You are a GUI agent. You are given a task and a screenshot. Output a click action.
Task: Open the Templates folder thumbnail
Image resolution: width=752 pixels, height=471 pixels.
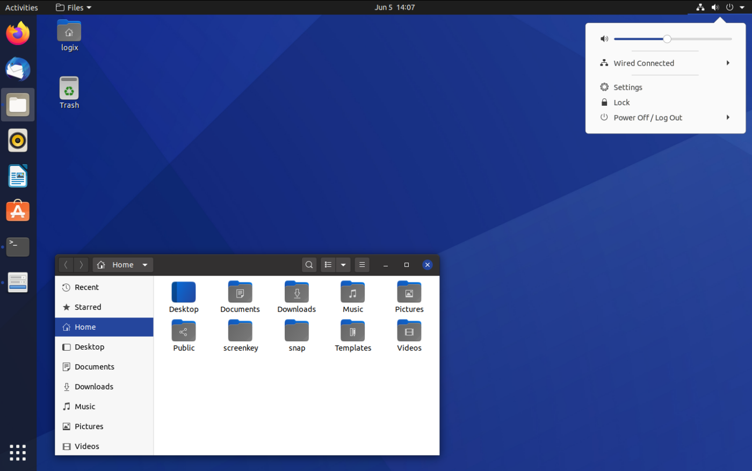coord(353,330)
